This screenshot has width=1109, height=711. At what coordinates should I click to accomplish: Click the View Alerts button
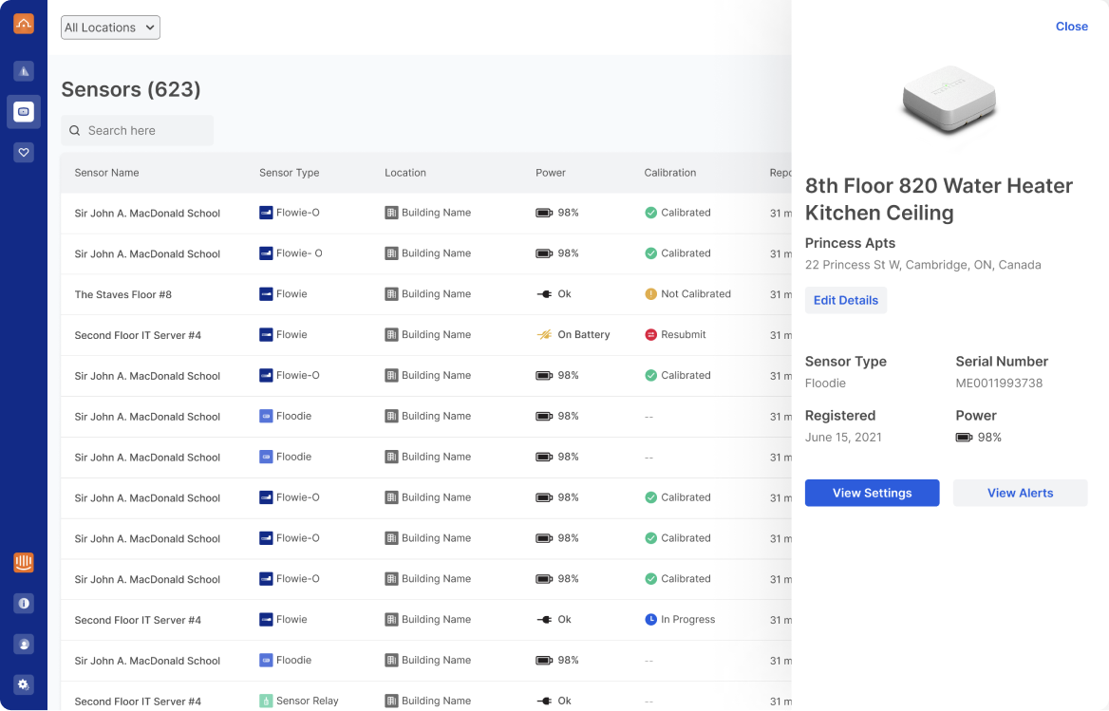tap(1020, 494)
